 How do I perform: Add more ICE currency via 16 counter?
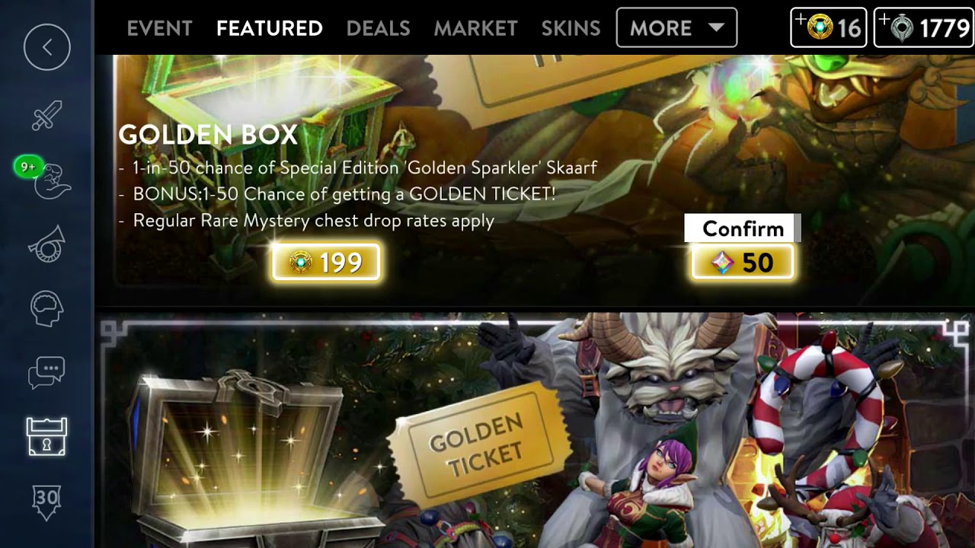828,28
